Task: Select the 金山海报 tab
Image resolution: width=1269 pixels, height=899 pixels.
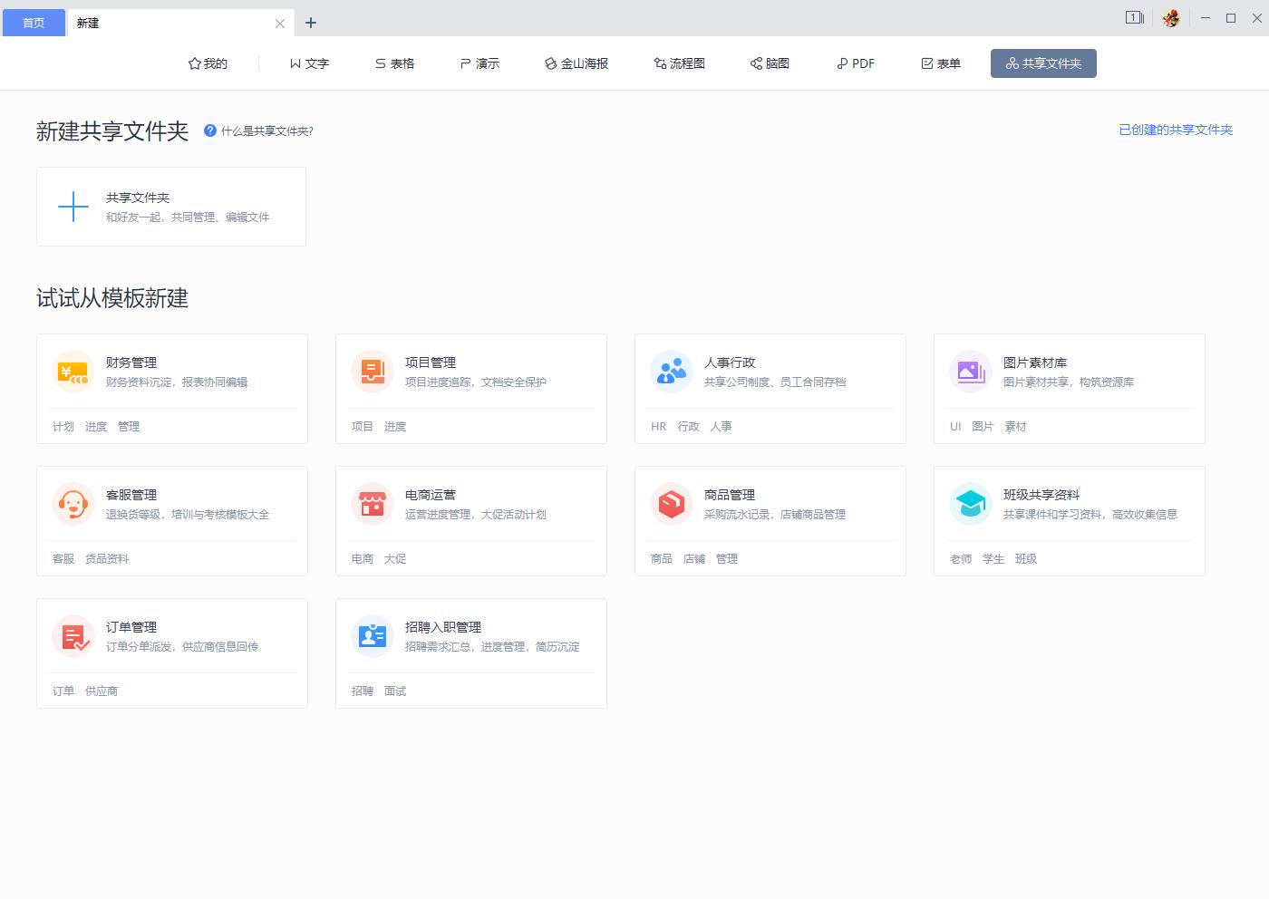Action: click(x=576, y=63)
